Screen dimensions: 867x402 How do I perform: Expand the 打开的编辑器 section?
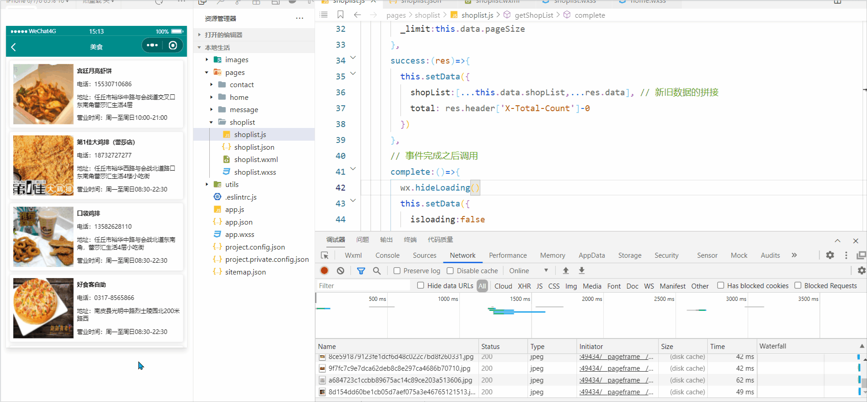pyautogui.click(x=223, y=34)
